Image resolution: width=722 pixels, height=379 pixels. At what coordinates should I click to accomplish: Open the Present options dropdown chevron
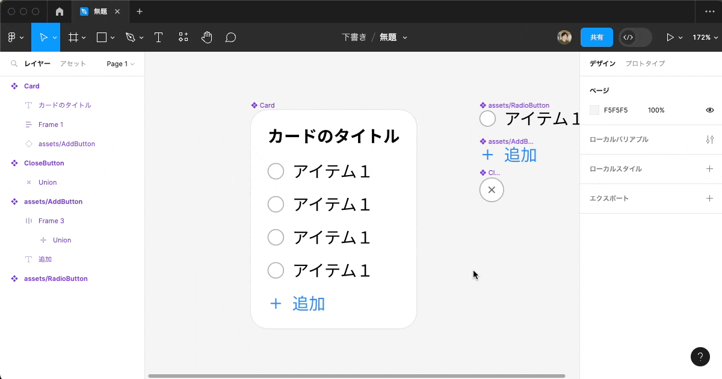coord(680,37)
